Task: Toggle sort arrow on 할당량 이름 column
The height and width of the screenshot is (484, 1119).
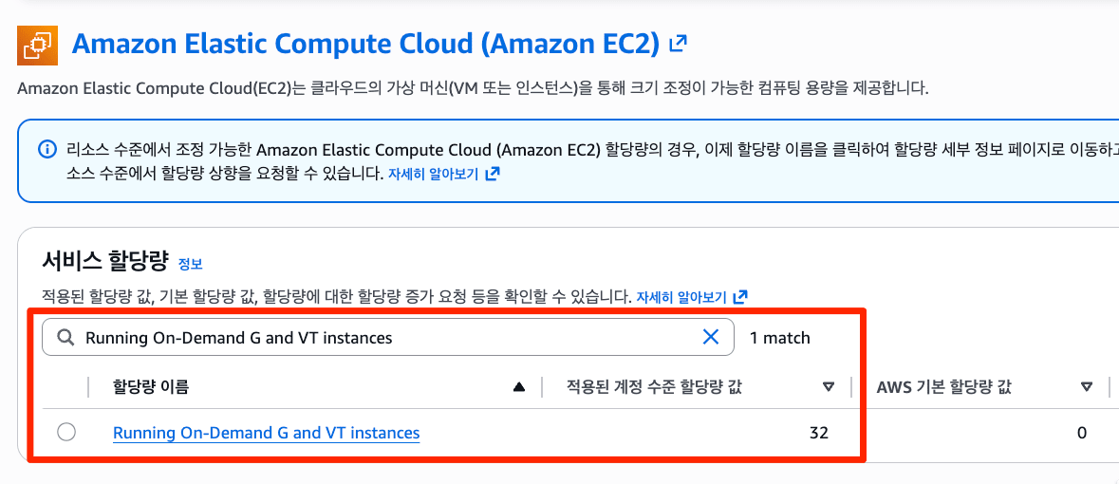Action: (x=518, y=386)
